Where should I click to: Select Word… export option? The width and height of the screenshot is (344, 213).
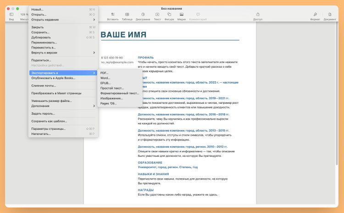coord(105,78)
